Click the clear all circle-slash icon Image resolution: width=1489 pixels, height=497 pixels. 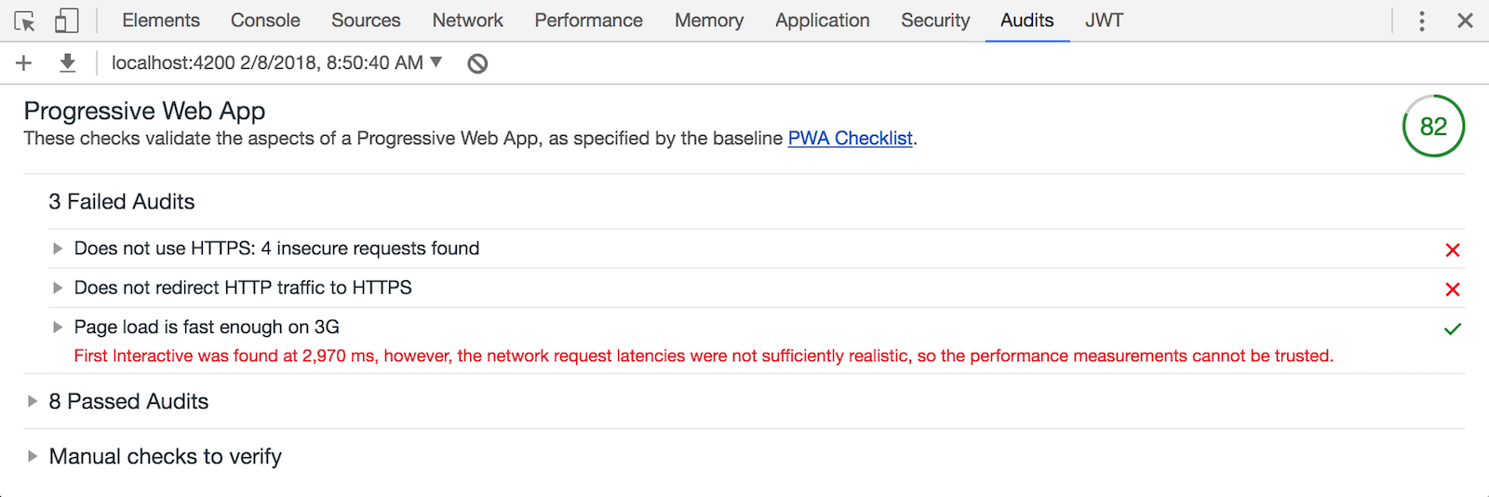[477, 63]
